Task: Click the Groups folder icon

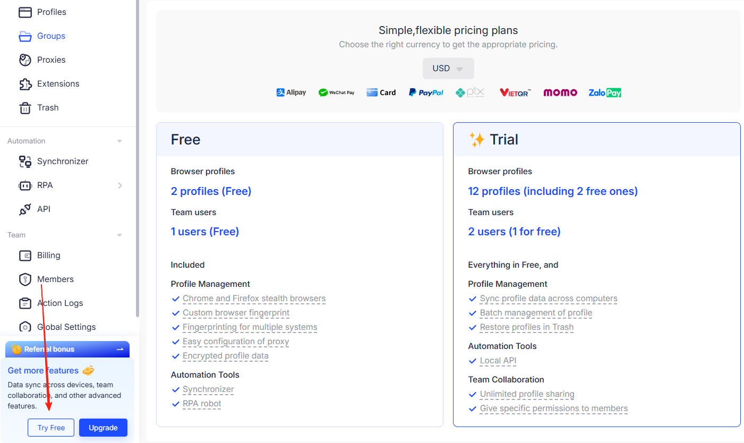Action: pos(25,36)
